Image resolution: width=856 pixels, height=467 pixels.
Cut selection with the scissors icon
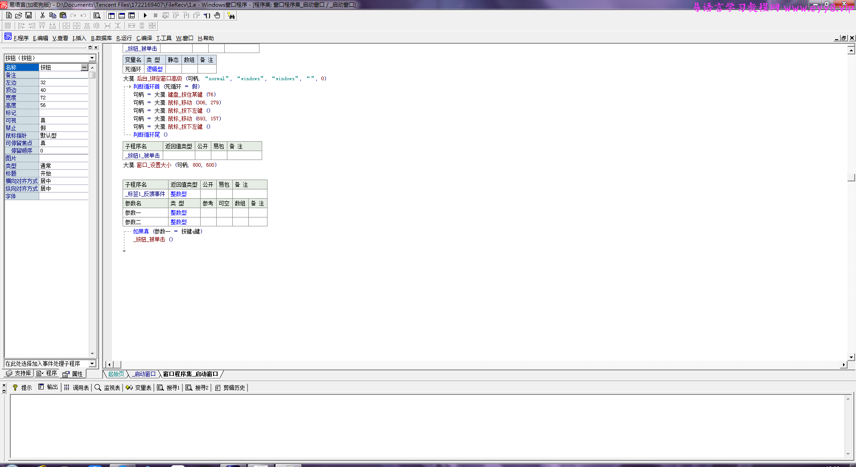[42, 16]
